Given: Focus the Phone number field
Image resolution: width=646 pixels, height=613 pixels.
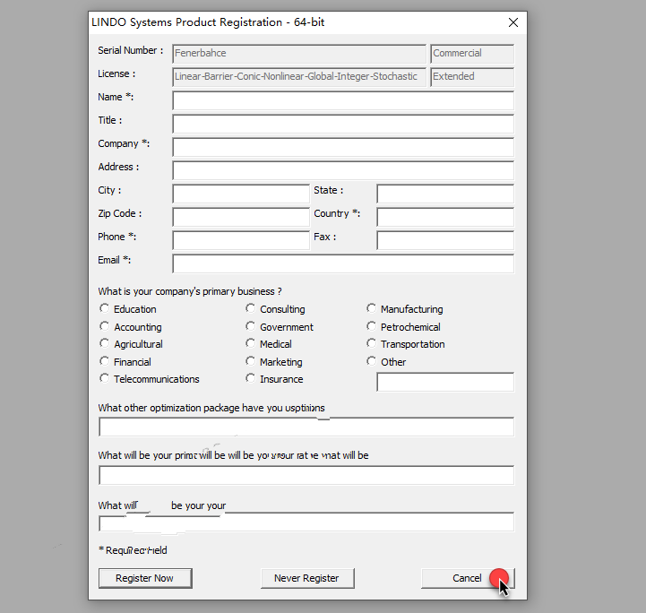Looking at the screenshot, I should pyautogui.click(x=241, y=240).
